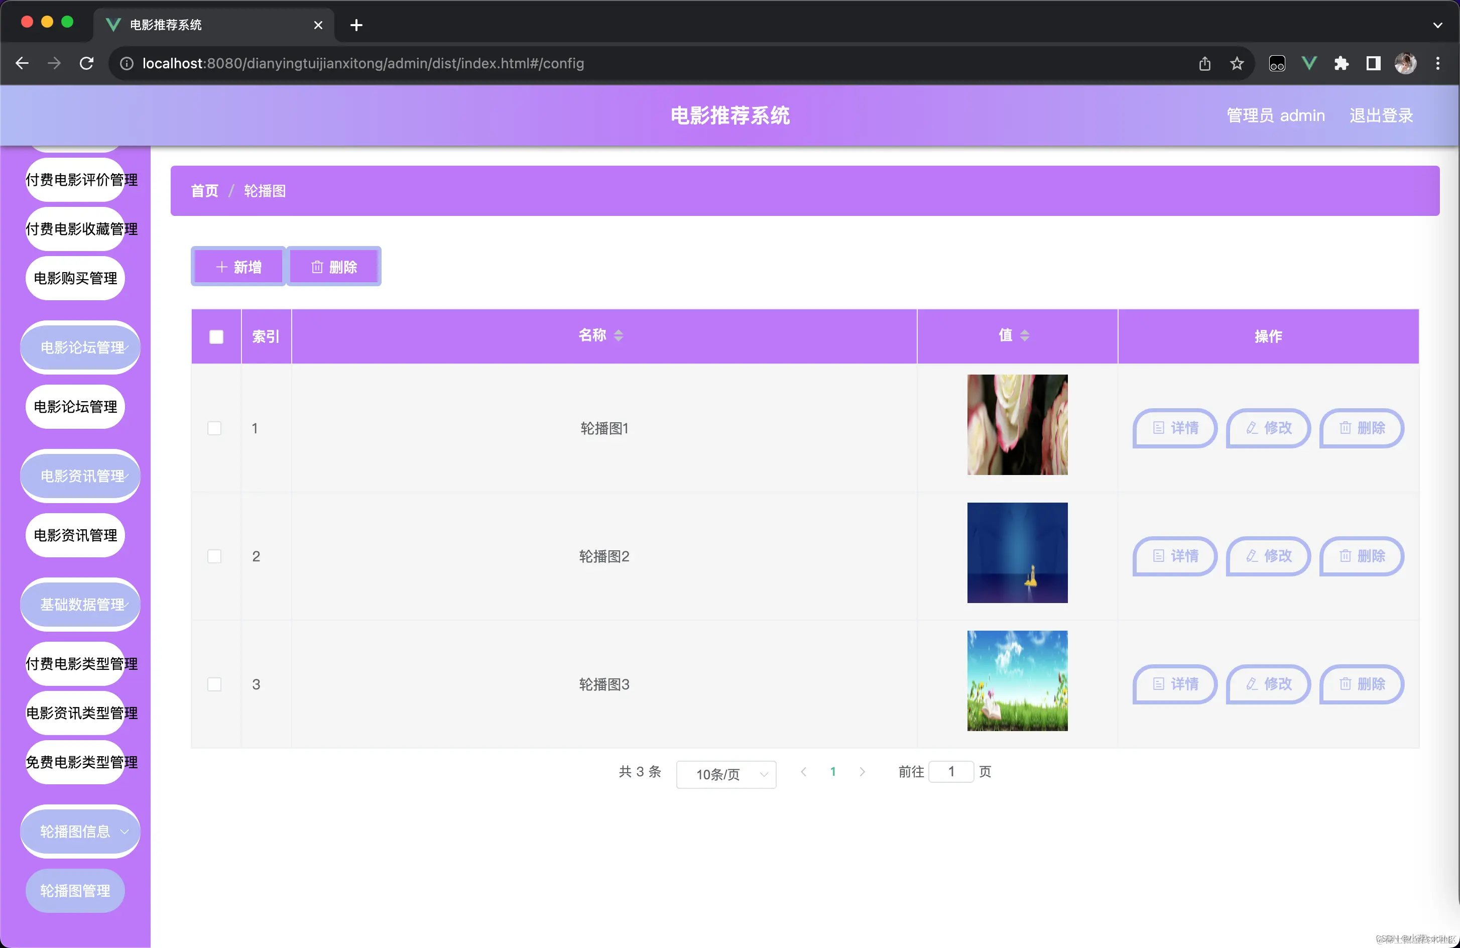Click the rose thumbnail of 轮播图1

point(1017,425)
